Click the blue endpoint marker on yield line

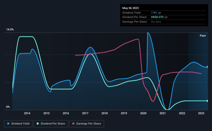pos(208,67)
